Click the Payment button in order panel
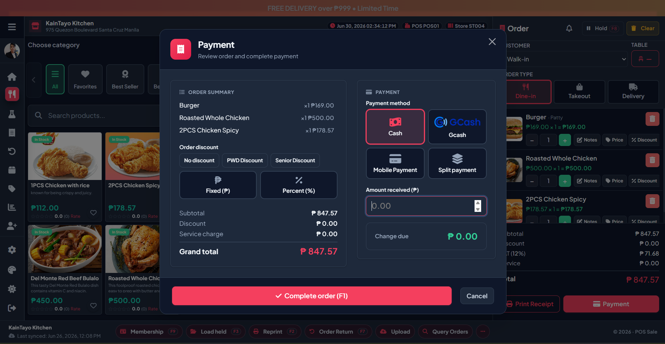The height and width of the screenshot is (344, 665). 611,304
